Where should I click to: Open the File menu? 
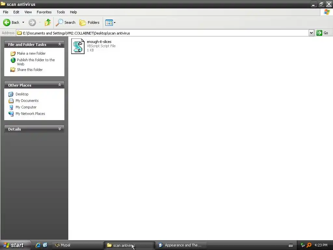point(6,12)
